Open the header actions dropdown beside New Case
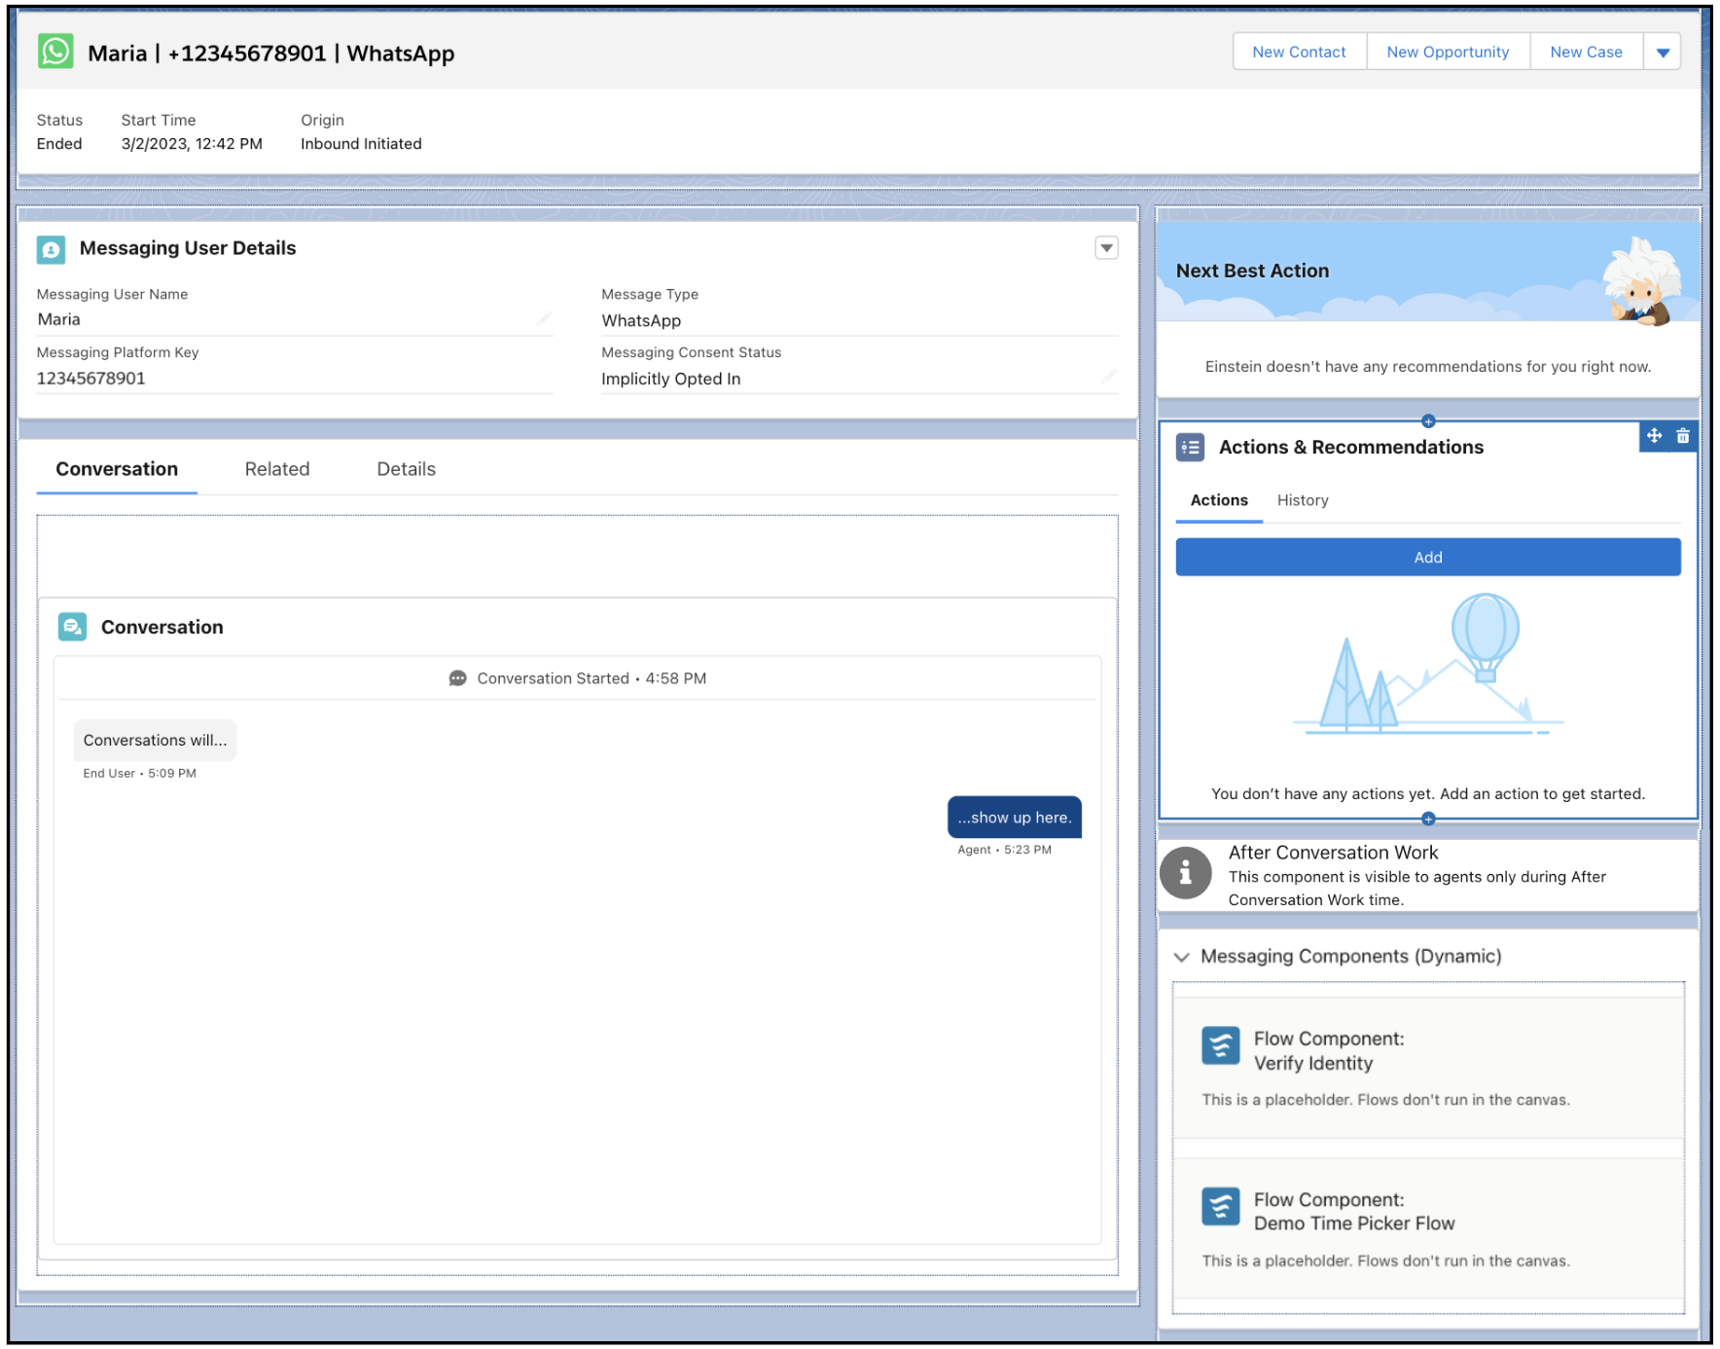This screenshot has width=1720, height=1349. (x=1664, y=52)
